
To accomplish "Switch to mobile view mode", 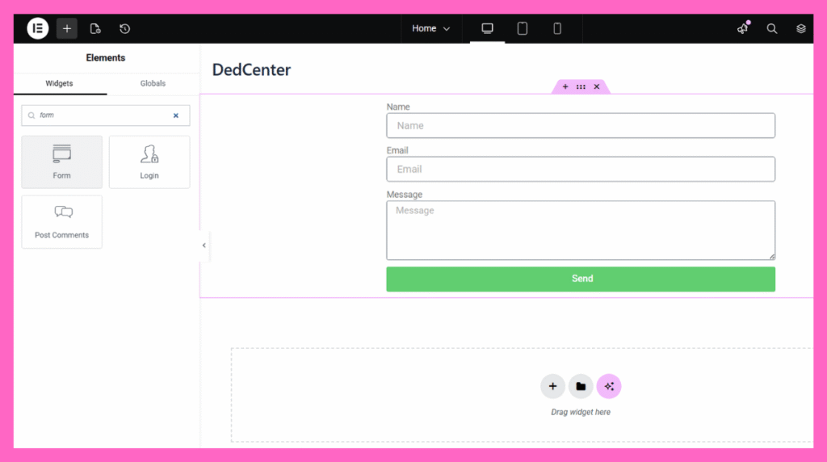I will coord(557,28).
